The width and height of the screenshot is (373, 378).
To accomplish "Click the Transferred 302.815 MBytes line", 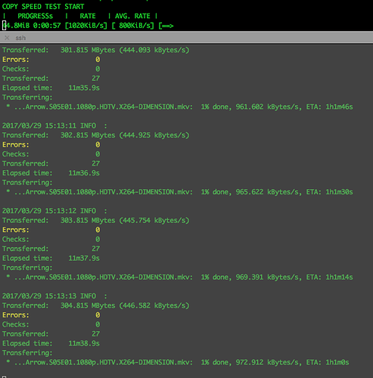I will point(96,135).
